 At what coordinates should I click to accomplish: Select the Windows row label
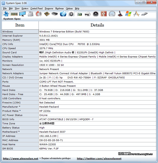(20, 32)
